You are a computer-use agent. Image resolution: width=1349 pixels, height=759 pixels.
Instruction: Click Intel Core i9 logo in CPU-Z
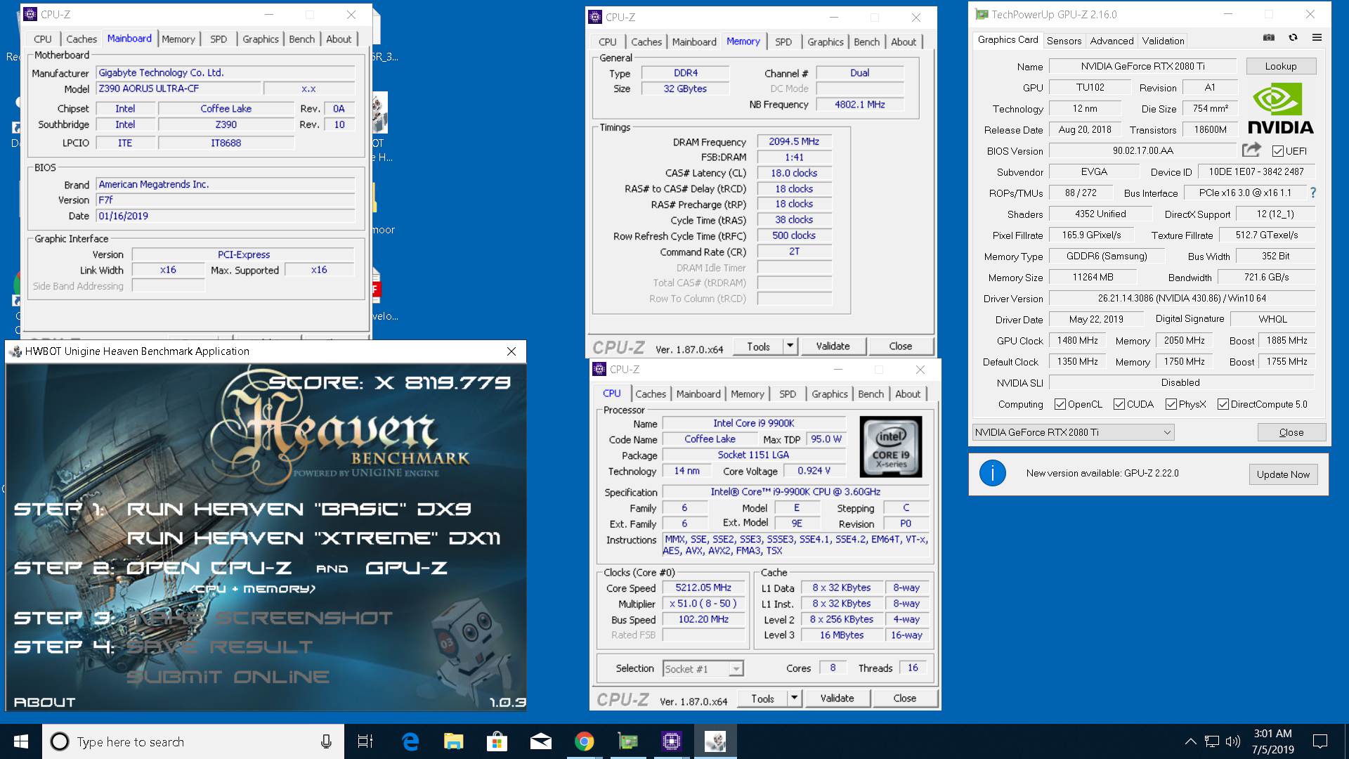point(890,447)
